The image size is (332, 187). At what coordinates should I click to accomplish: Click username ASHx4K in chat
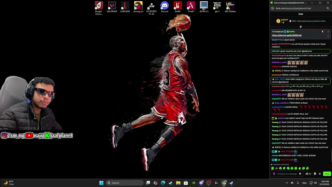[276, 51]
